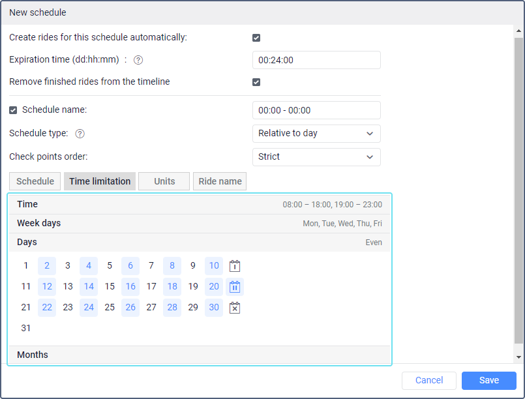
Task: Uncheck the Schedule name checkbox
Action: [x=14, y=110]
